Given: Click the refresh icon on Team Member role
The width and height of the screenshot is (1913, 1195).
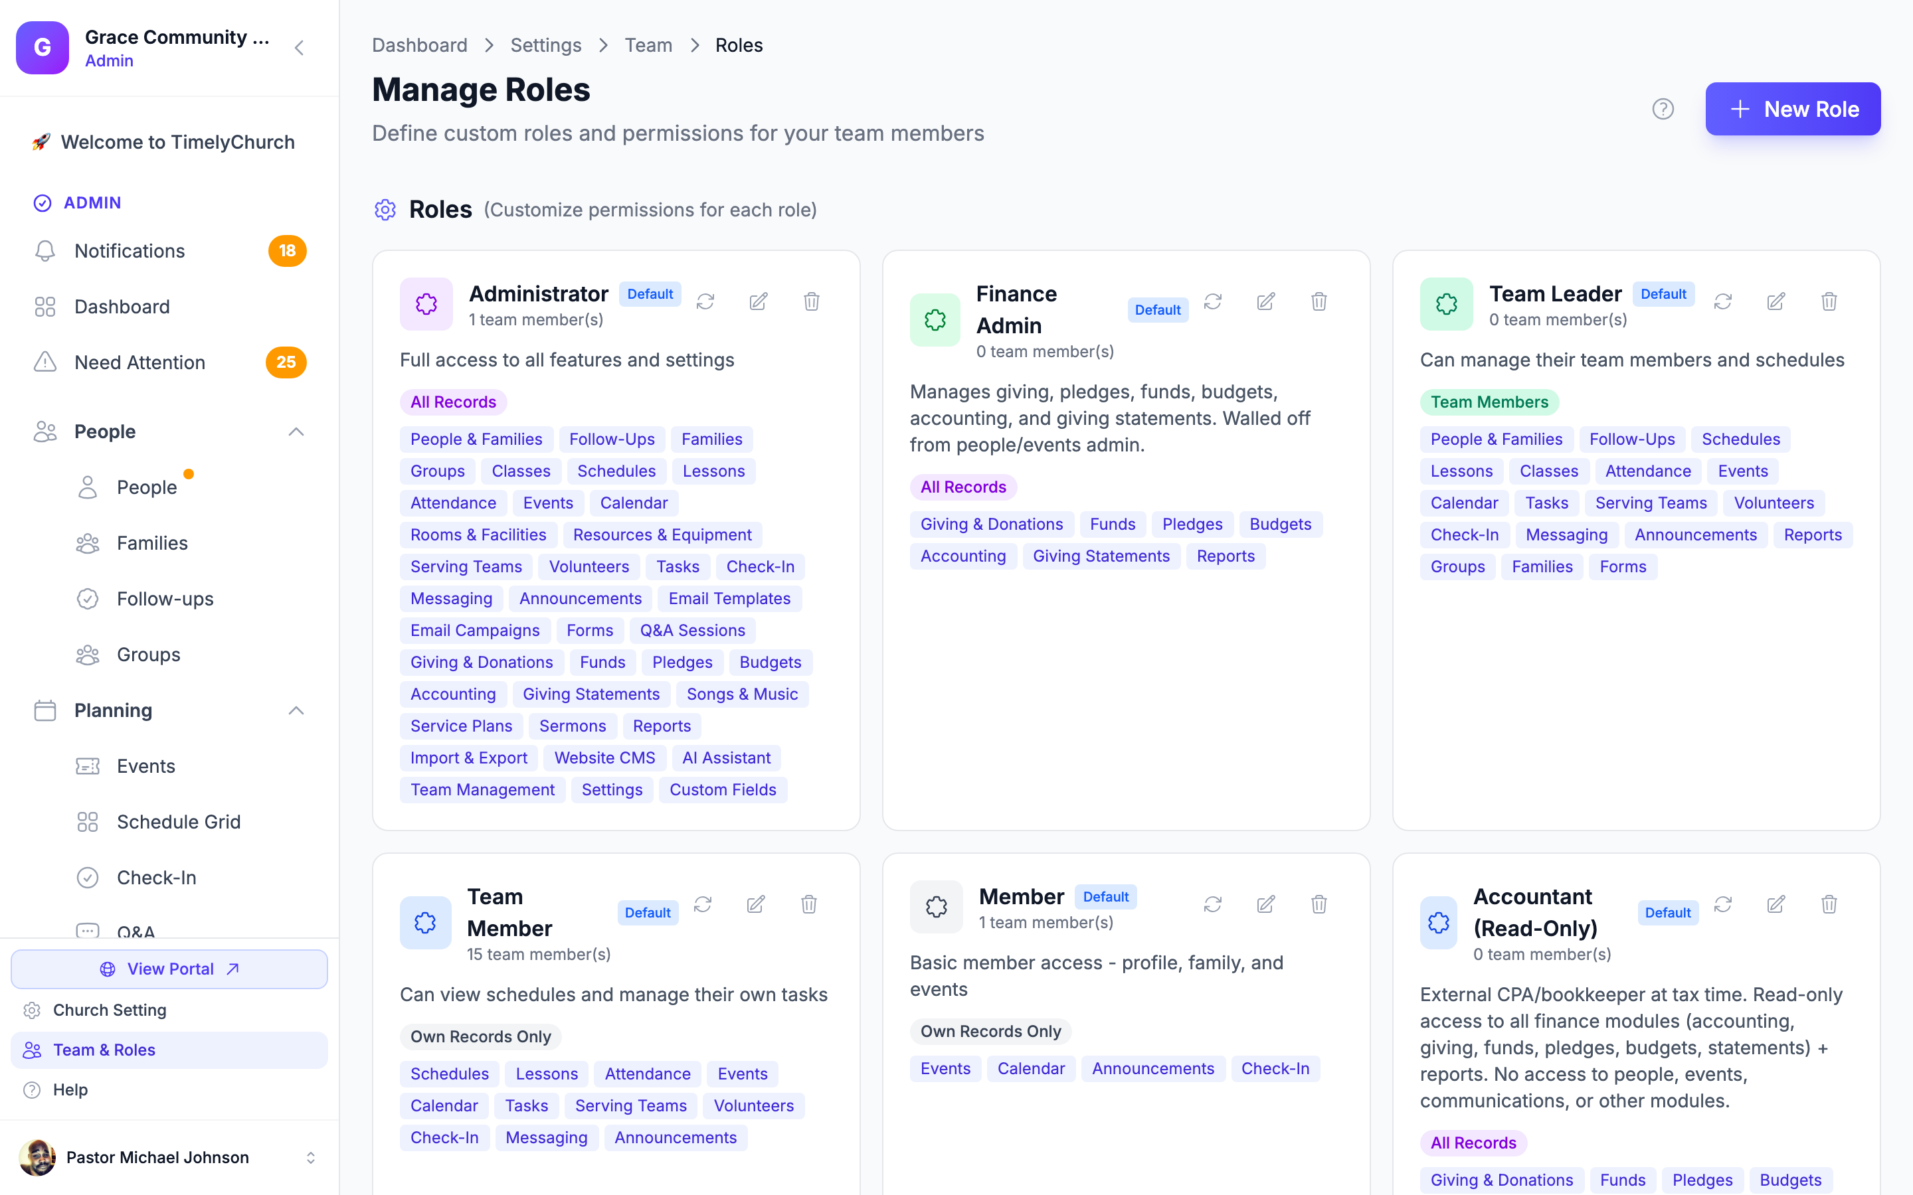Looking at the screenshot, I should pos(703,904).
